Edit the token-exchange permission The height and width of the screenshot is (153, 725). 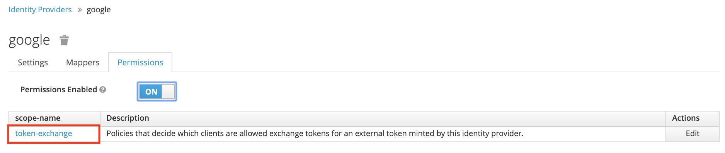(x=693, y=133)
